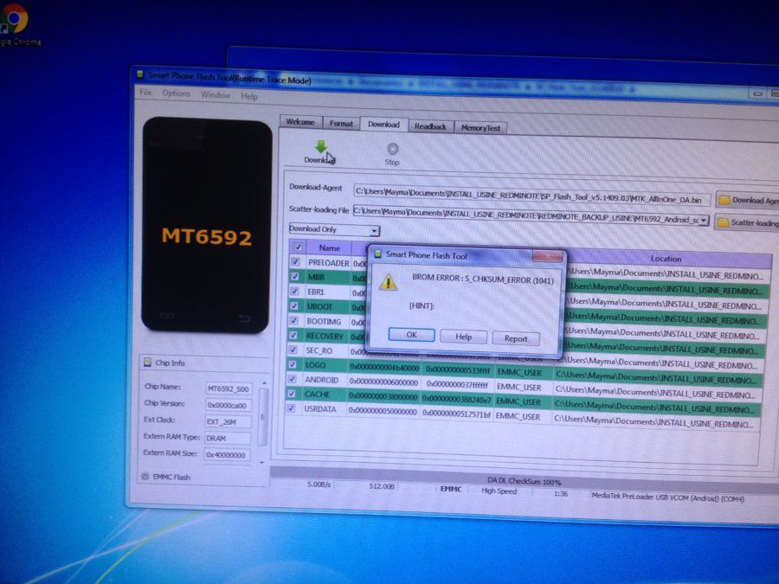This screenshot has height=584, width=779.
Task: Click the green Download arrow icon
Action: [x=321, y=146]
